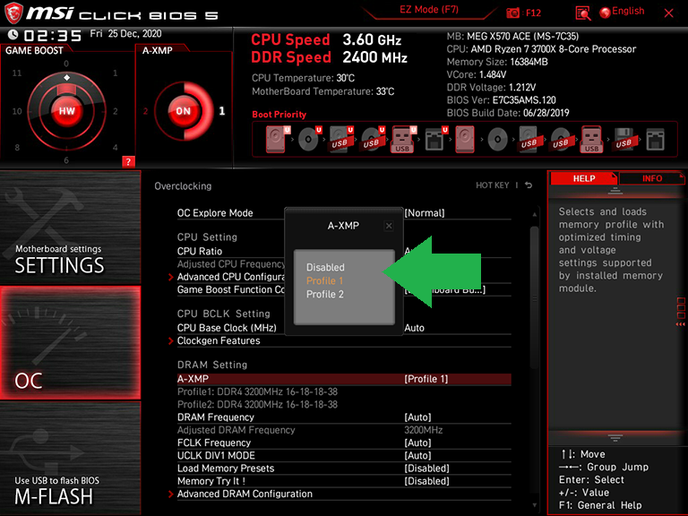Open the A-XMP [Profile 1] setting
This screenshot has width=688, height=516.
tap(344, 379)
